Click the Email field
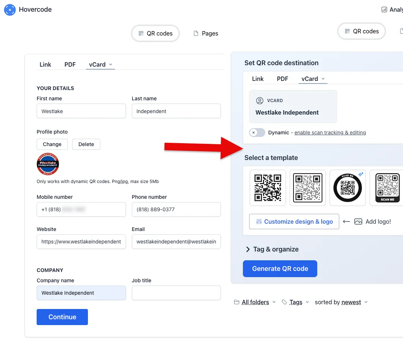This screenshot has width=403, height=339. (176, 241)
